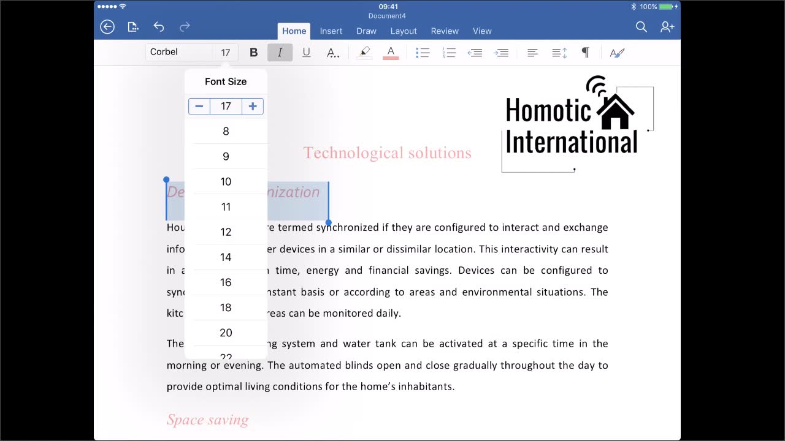The width and height of the screenshot is (785, 441).
Task: Open the search magnifier
Action: [641, 26]
